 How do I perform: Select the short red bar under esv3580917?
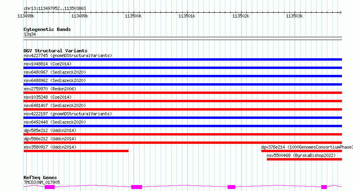click(76, 151)
